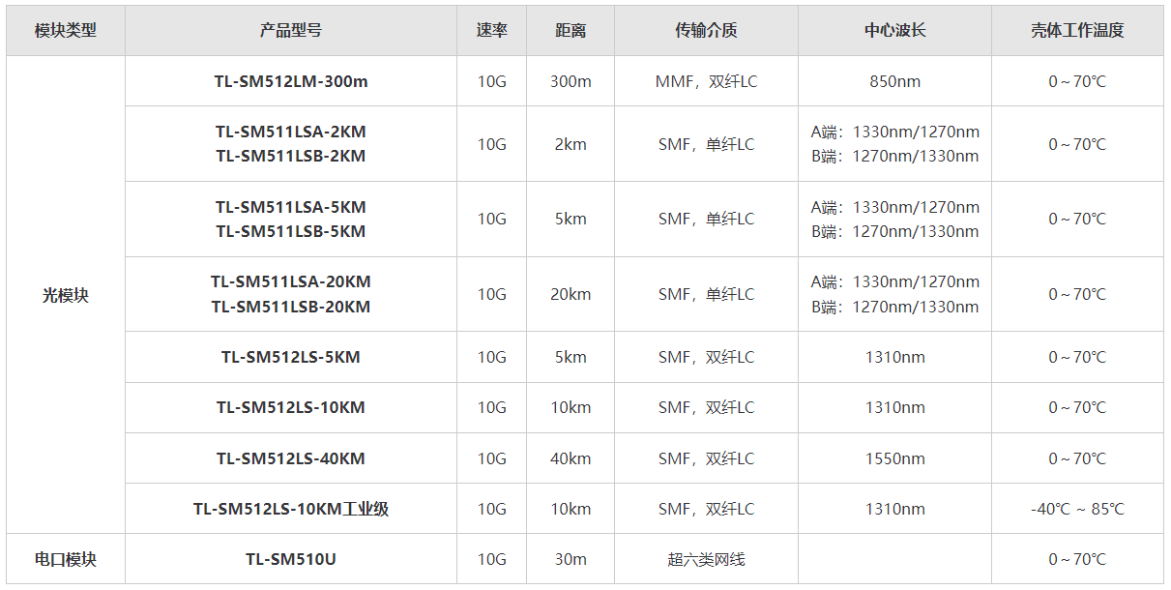Click model TL-SM511LSA-2KM

coord(291,132)
